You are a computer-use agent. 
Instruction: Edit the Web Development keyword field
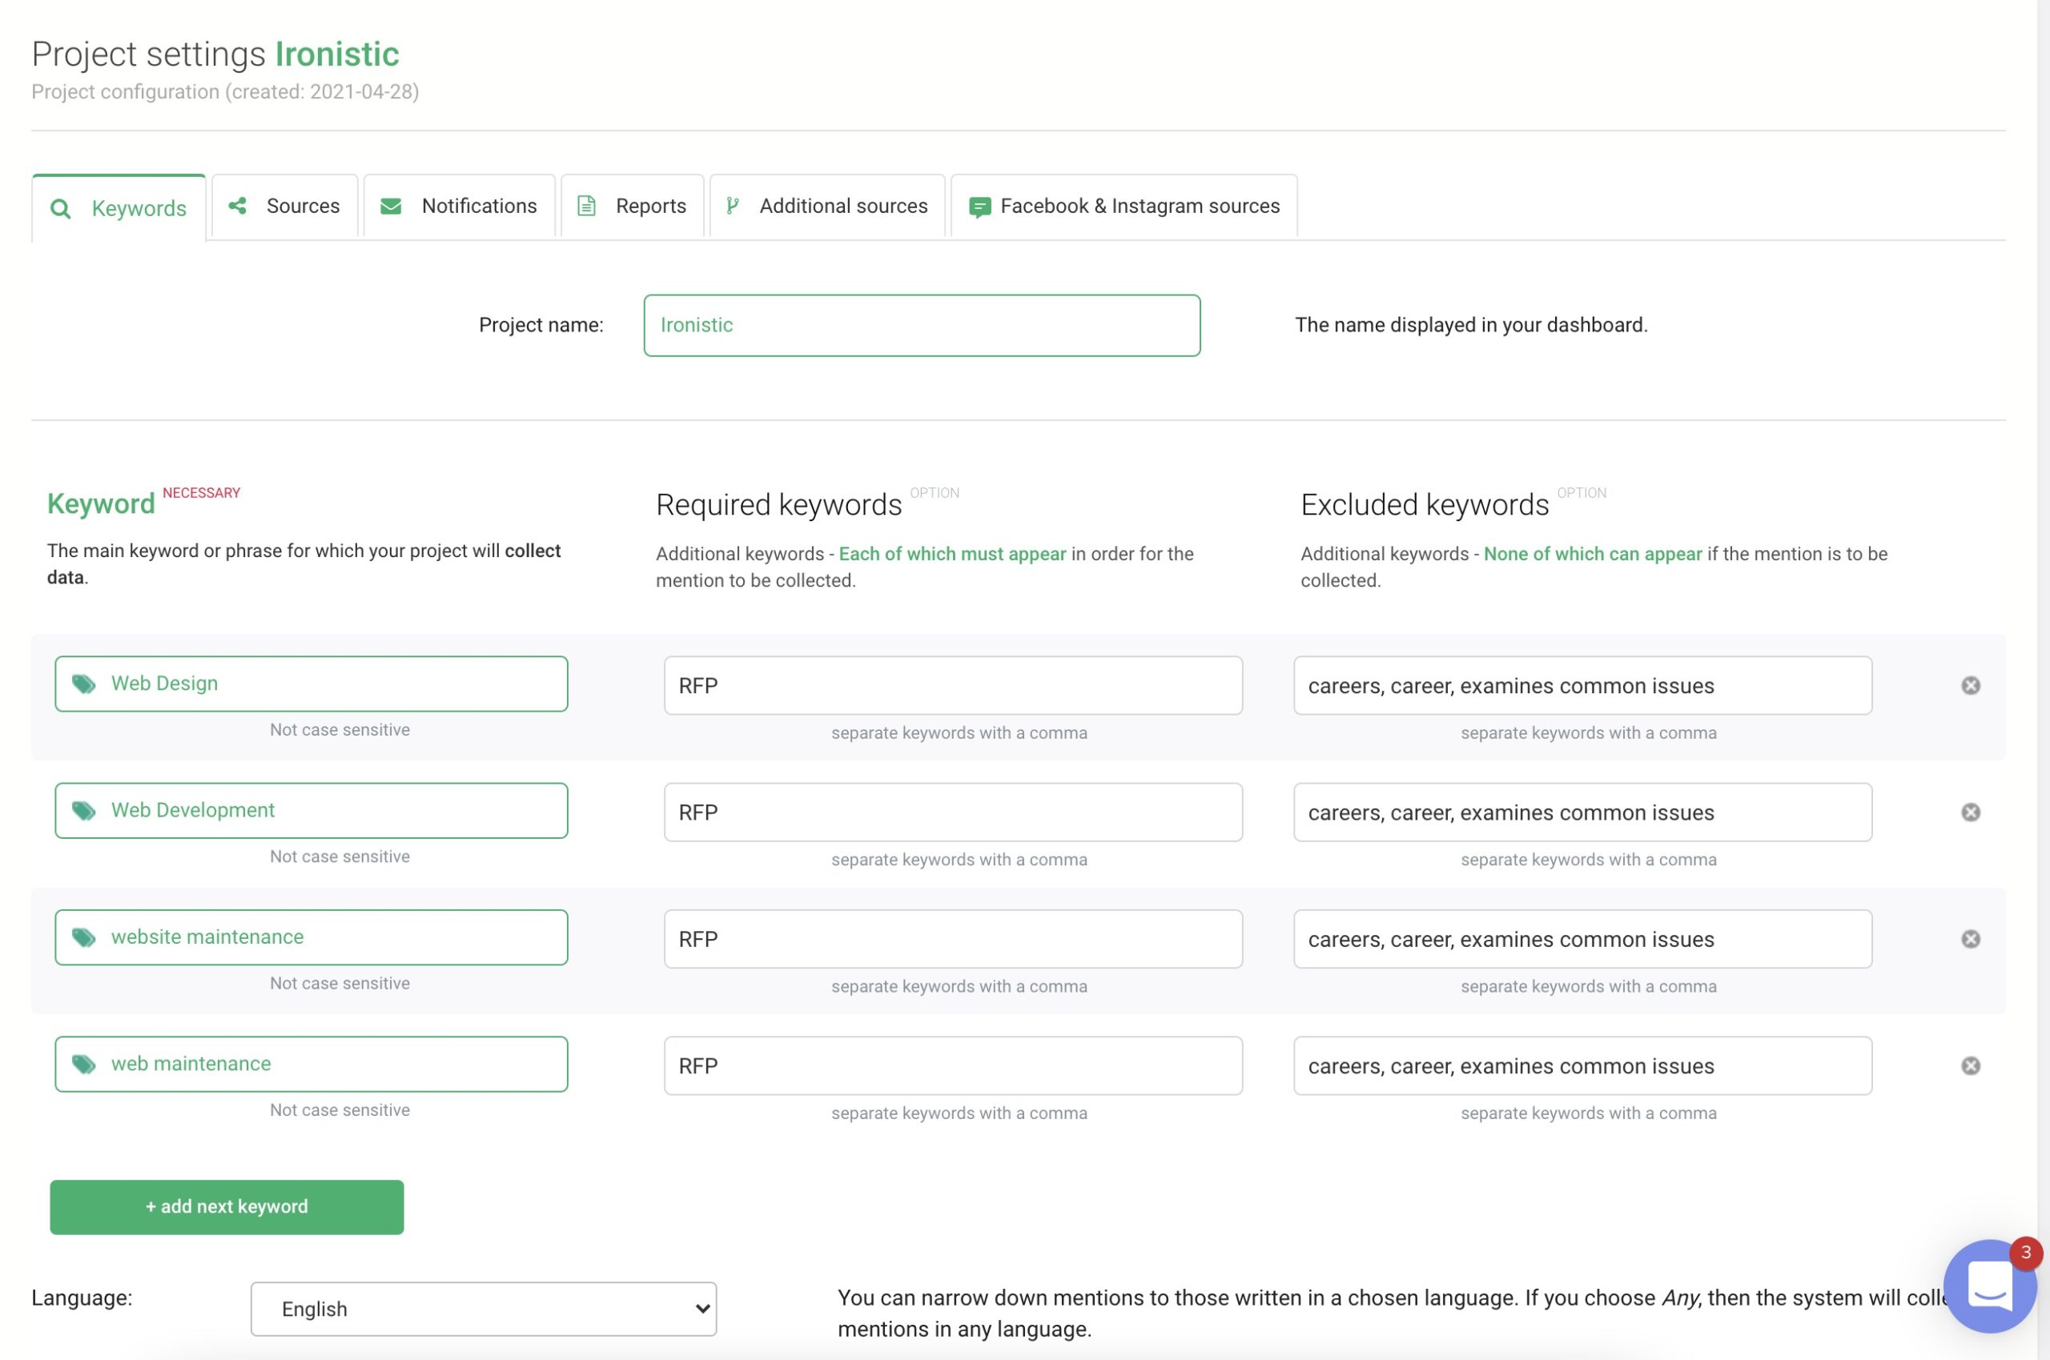point(311,810)
